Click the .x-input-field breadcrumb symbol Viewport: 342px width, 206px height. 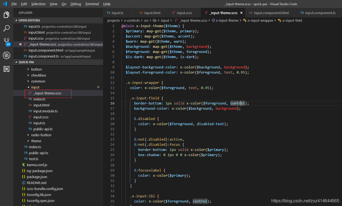[x=290, y=21]
